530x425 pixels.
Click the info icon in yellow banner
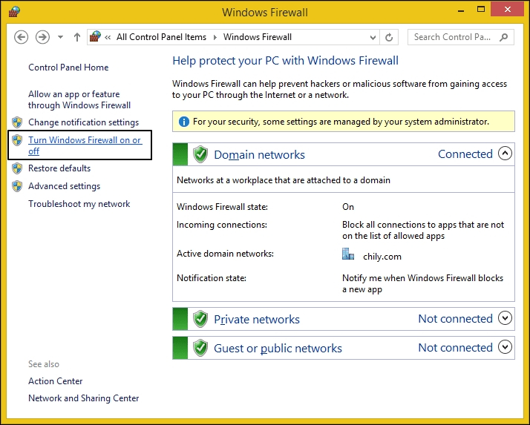pyautogui.click(x=183, y=122)
